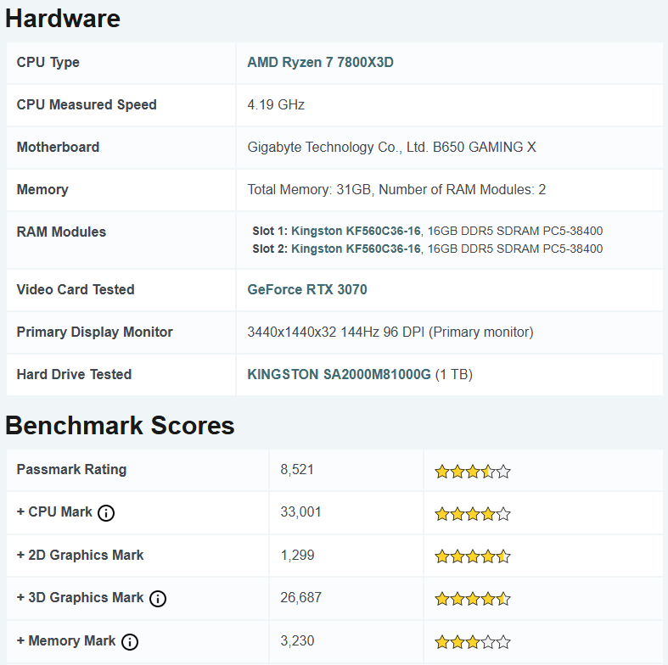The height and width of the screenshot is (665, 668).
Task: Click the Gigabyte B650 GAMING X motherboard text
Action: coord(391,147)
